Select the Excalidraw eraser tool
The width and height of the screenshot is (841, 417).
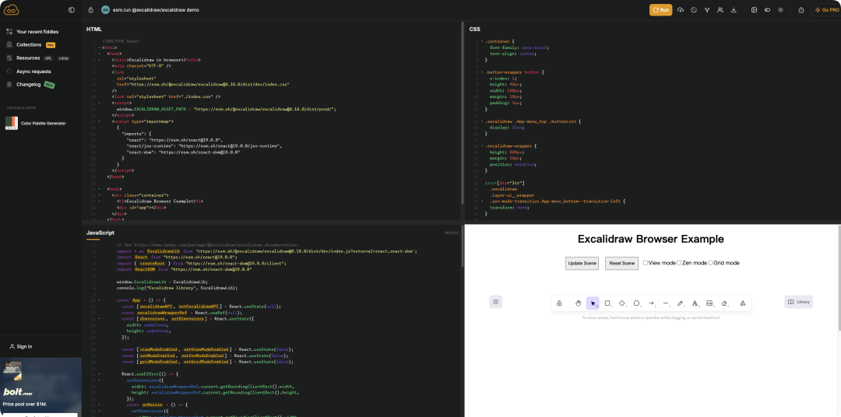coord(724,303)
